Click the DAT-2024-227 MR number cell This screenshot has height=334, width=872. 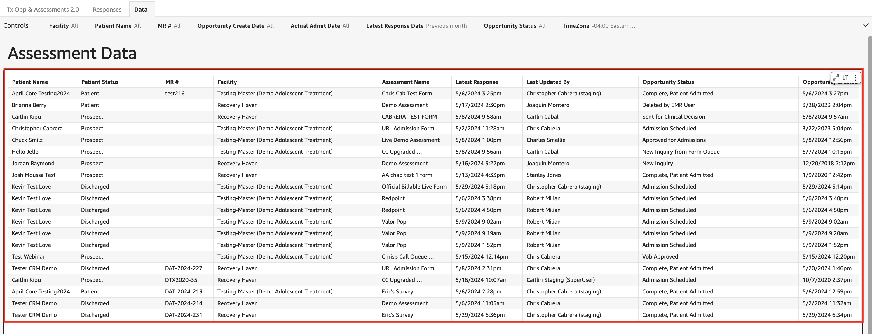184,268
